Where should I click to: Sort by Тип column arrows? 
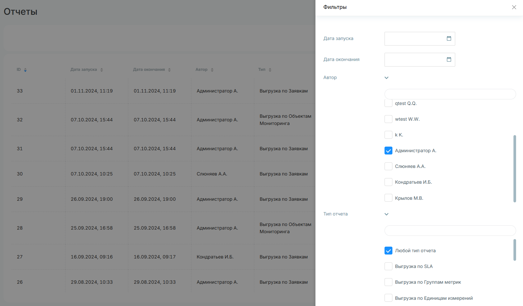270,70
